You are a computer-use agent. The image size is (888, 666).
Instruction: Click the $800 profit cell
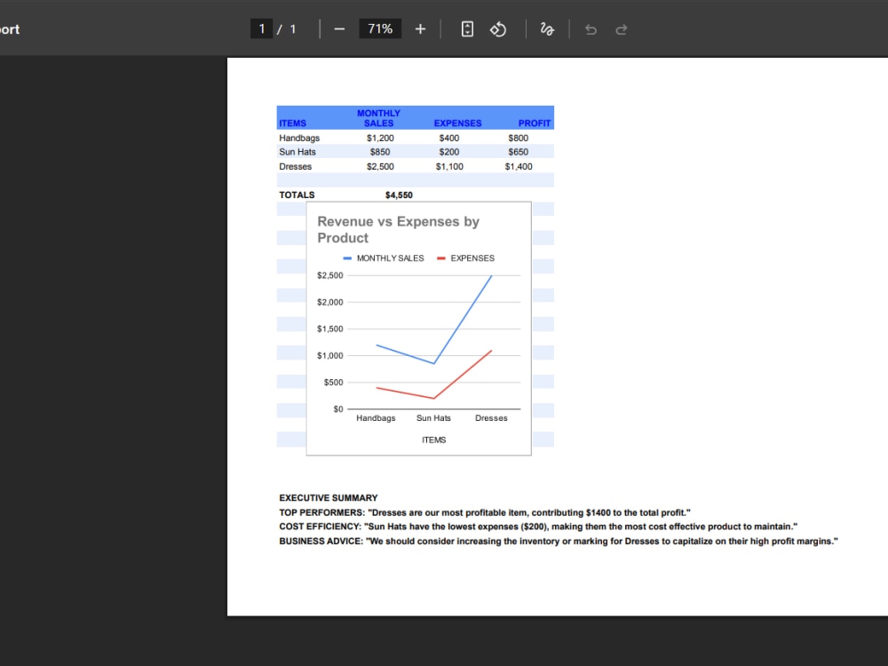pos(519,138)
